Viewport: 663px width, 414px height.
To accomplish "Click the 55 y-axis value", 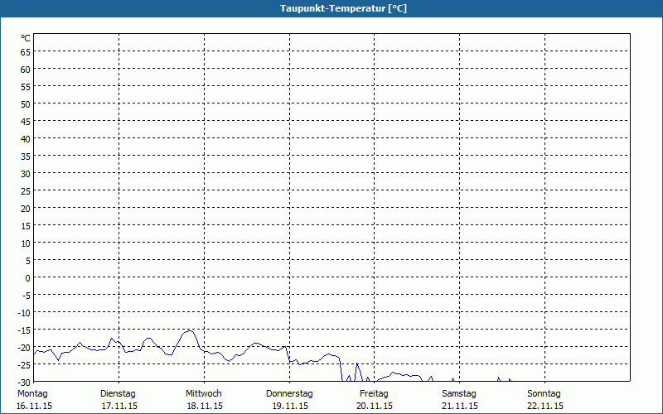I will click(x=26, y=87).
